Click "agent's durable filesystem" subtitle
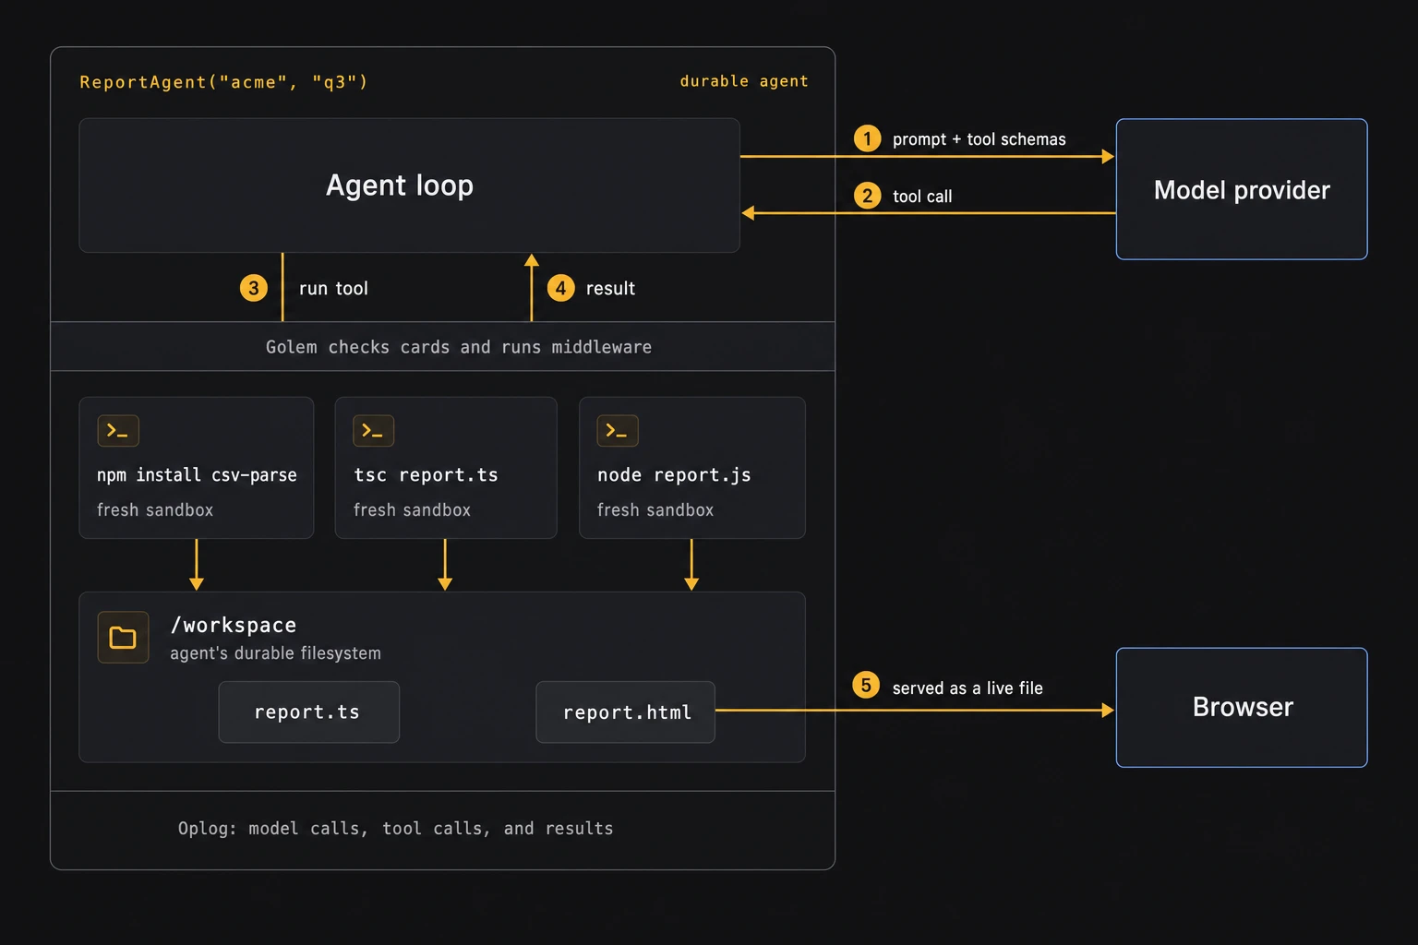 tap(275, 653)
